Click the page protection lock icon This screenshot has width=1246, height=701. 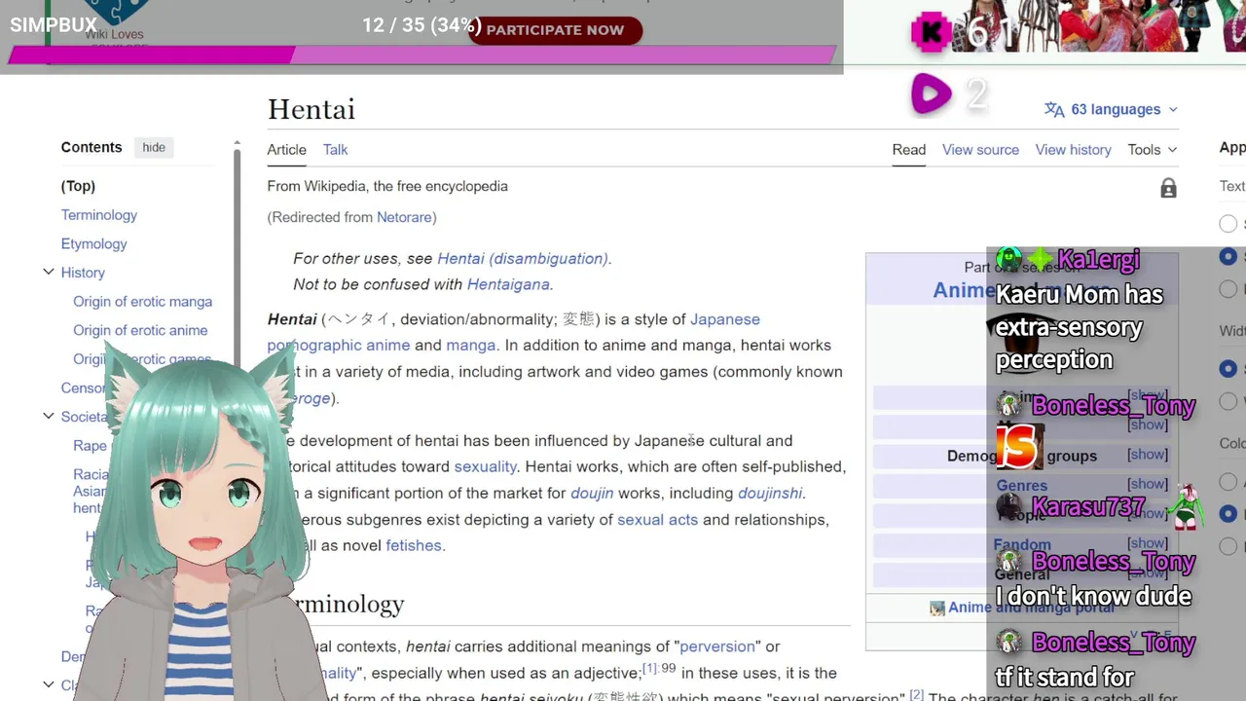point(1168,188)
